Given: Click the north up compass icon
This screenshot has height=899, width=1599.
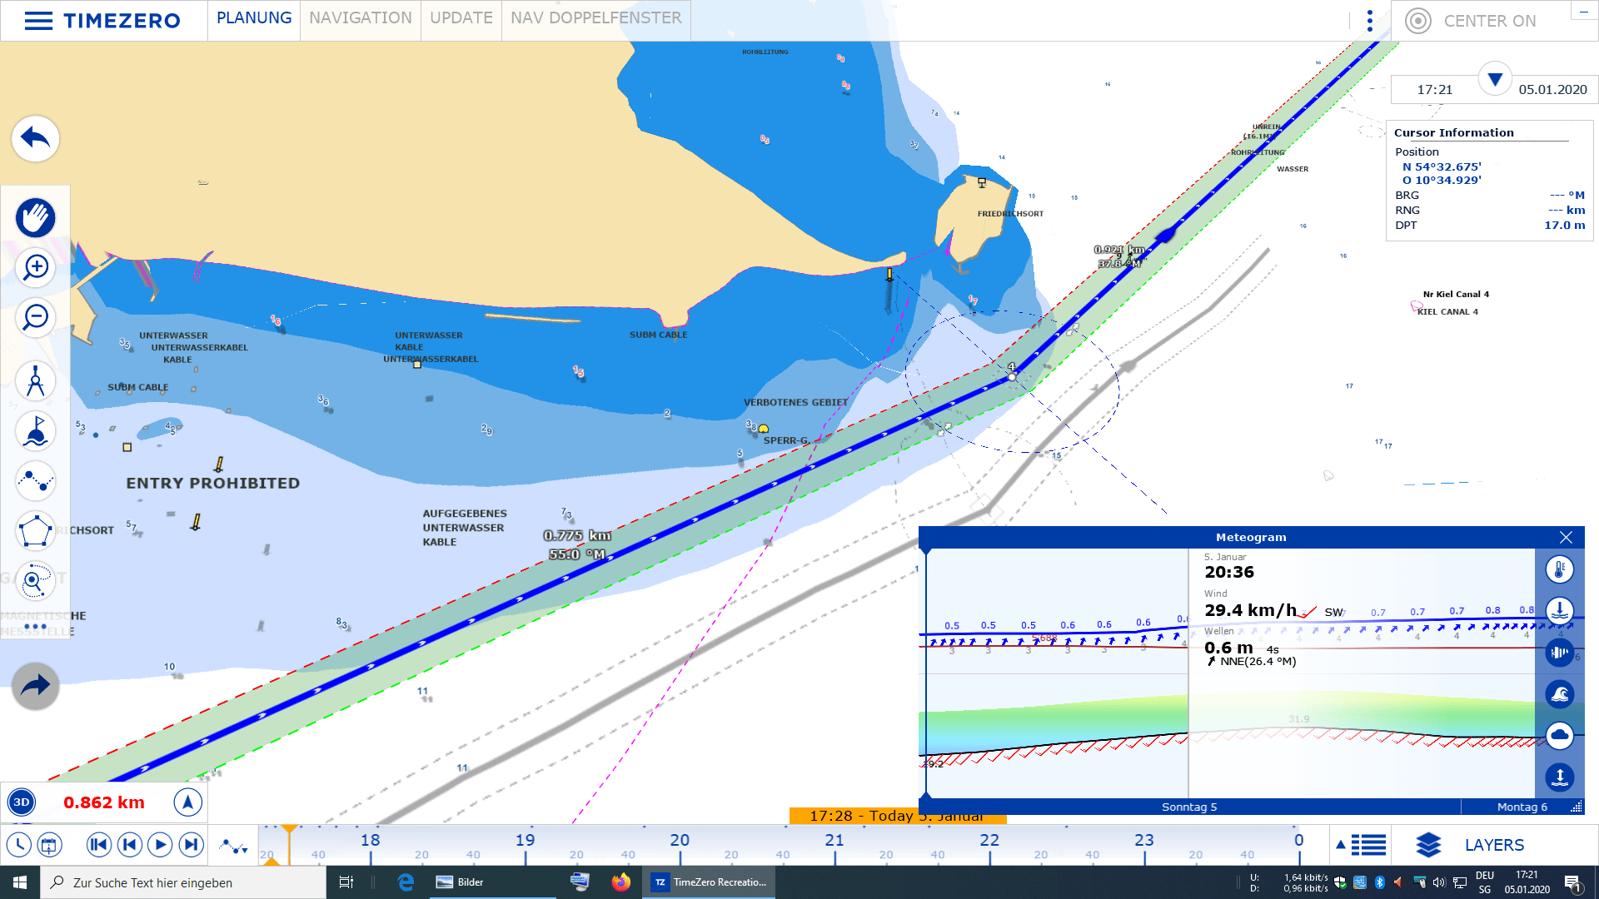Looking at the screenshot, I should [187, 802].
